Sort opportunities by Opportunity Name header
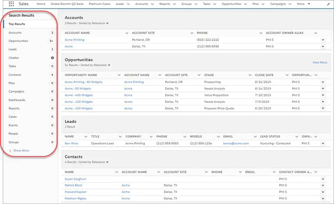The width and height of the screenshot is (334, 204). point(81,75)
